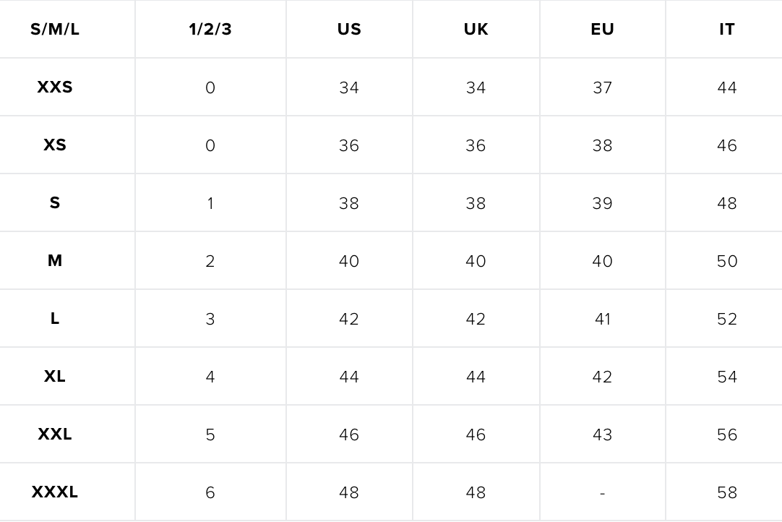Select the IT value 58 cell
The image size is (782, 522).
coord(726,492)
